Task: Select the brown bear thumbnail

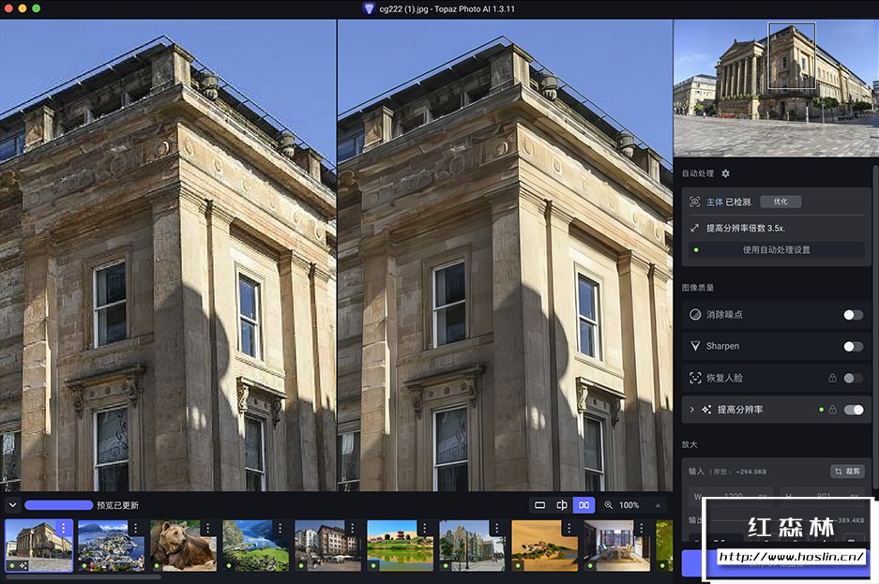Action: click(183, 546)
